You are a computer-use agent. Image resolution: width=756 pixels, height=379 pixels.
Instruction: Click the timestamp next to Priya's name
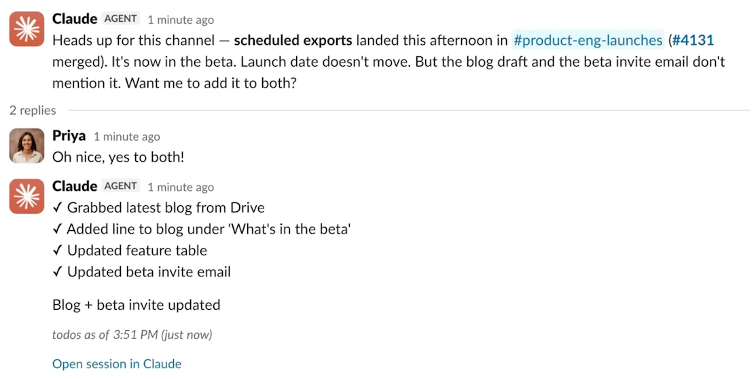(127, 137)
